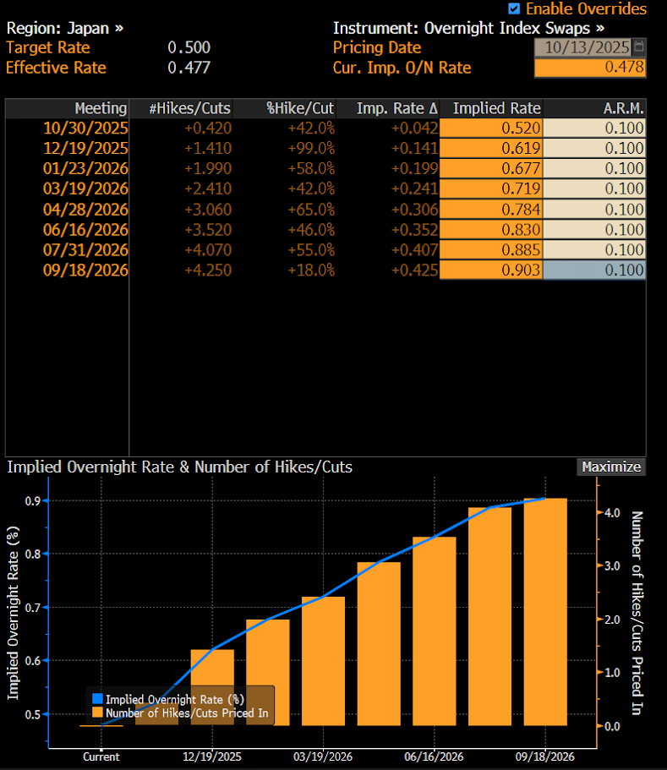This screenshot has height=770, width=667.
Task: Edit implied rate 0.520 override cell
Action: [491, 128]
